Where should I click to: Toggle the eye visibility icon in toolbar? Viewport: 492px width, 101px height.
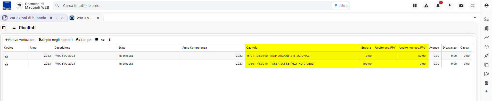pos(103,40)
